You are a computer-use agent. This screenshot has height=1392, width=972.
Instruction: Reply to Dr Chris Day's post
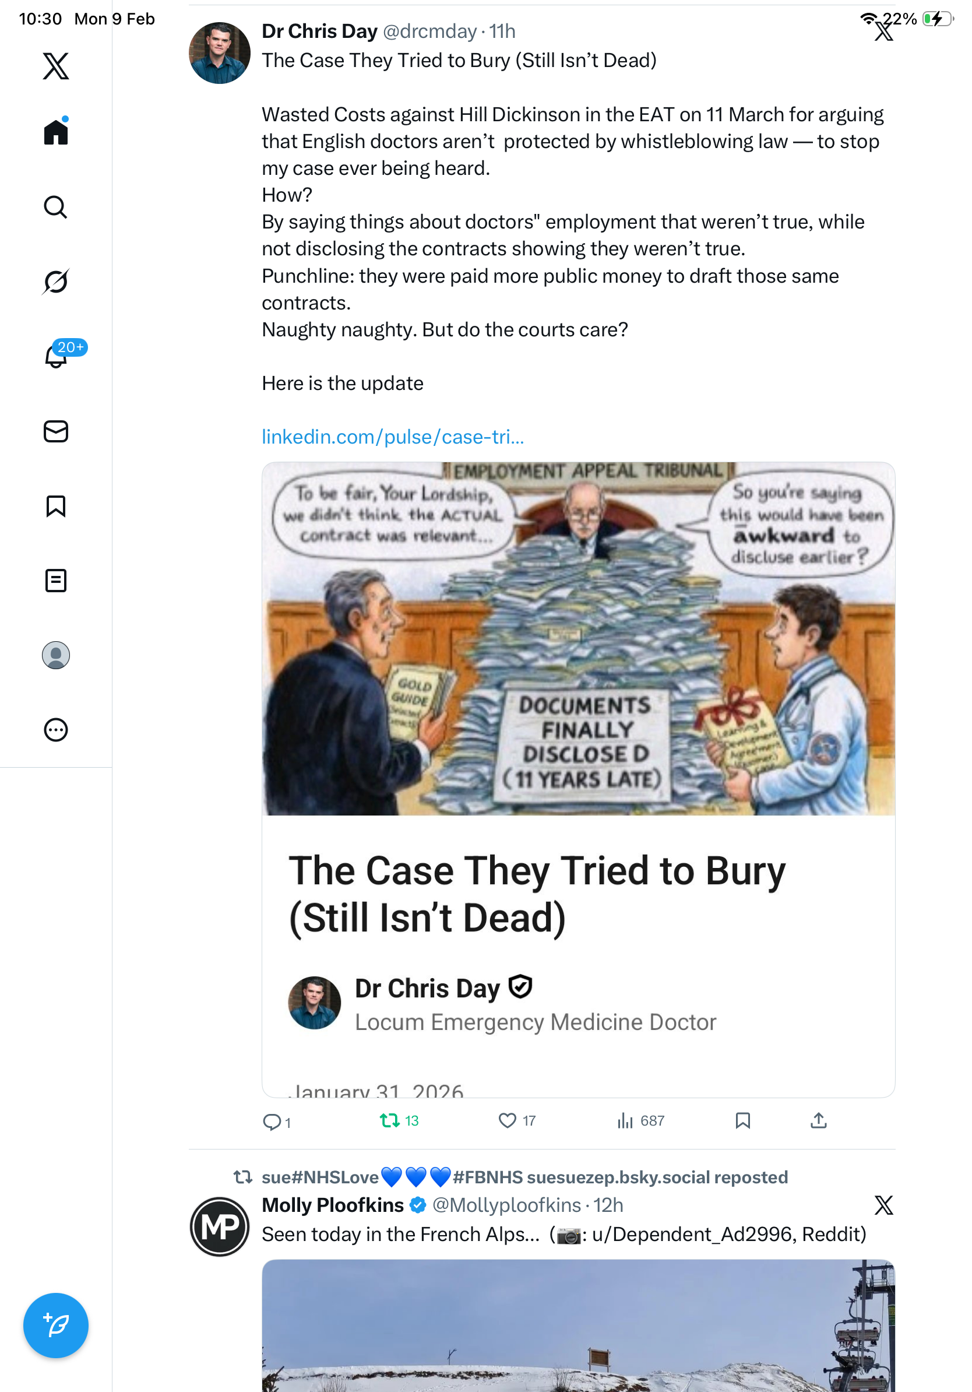[x=272, y=1121]
